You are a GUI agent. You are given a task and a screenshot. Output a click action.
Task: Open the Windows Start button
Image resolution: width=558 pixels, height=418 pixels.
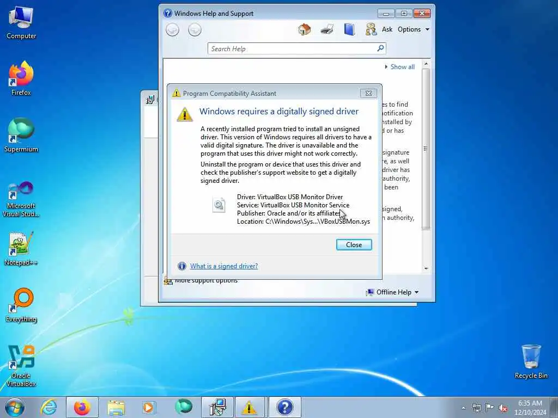pyautogui.click(x=15, y=407)
